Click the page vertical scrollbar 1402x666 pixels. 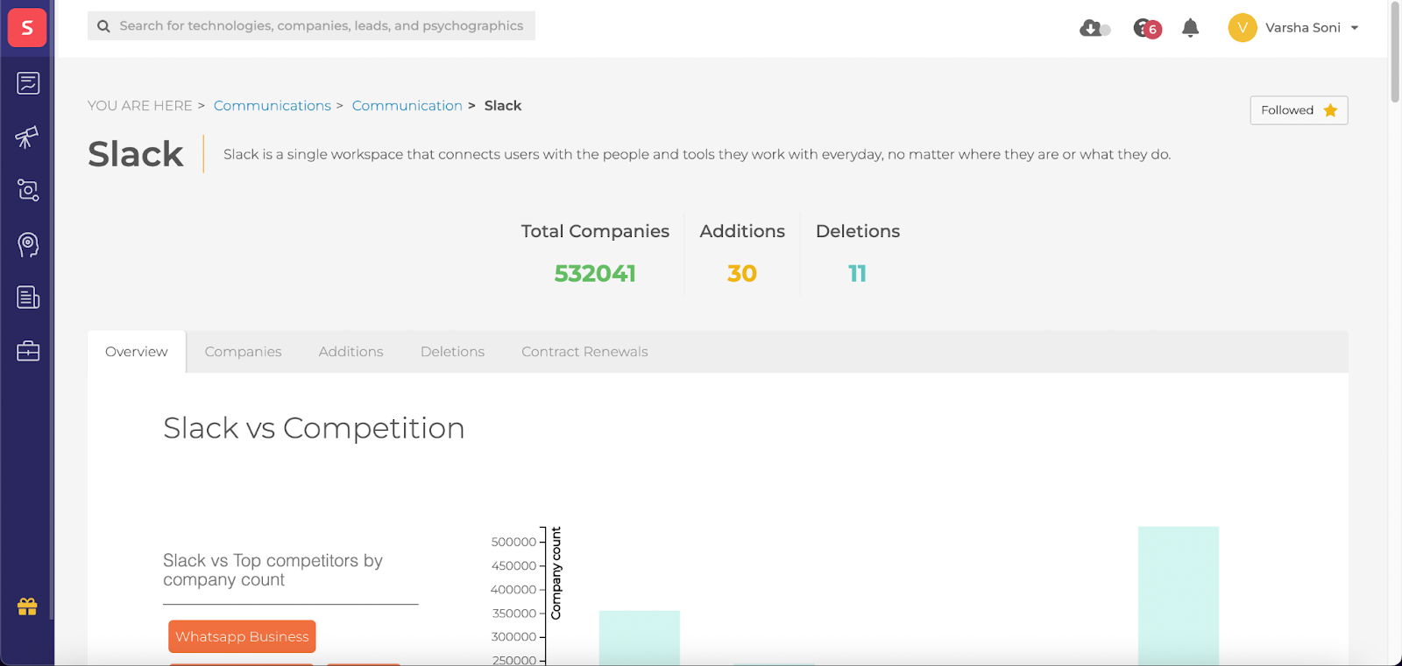click(x=1395, y=53)
